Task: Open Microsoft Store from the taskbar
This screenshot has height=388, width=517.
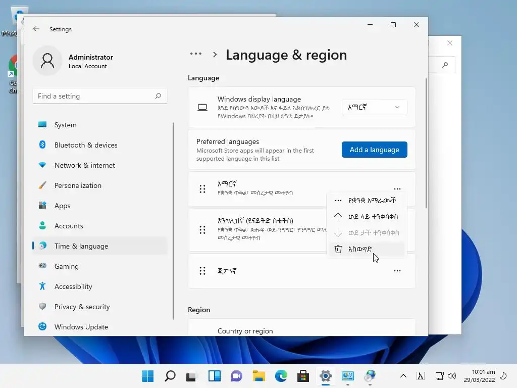Action: coord(303,376)
